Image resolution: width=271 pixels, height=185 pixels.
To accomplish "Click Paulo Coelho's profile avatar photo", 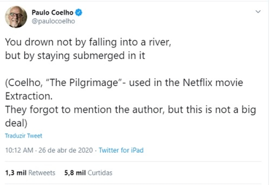I will (x=16, y=17).
